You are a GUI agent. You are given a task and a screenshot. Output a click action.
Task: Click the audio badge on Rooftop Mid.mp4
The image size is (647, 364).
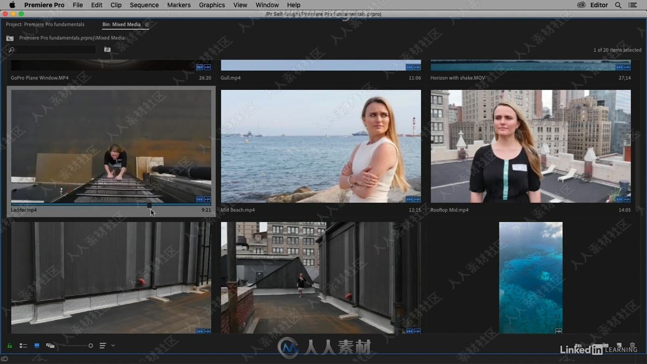pyautogui.click(x=627, y=199)
